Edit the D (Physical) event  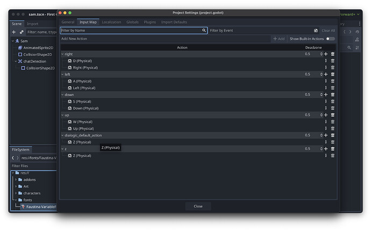(326, 61)
